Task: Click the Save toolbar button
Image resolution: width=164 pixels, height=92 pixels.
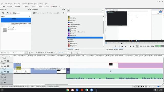Action: point(17,6)
